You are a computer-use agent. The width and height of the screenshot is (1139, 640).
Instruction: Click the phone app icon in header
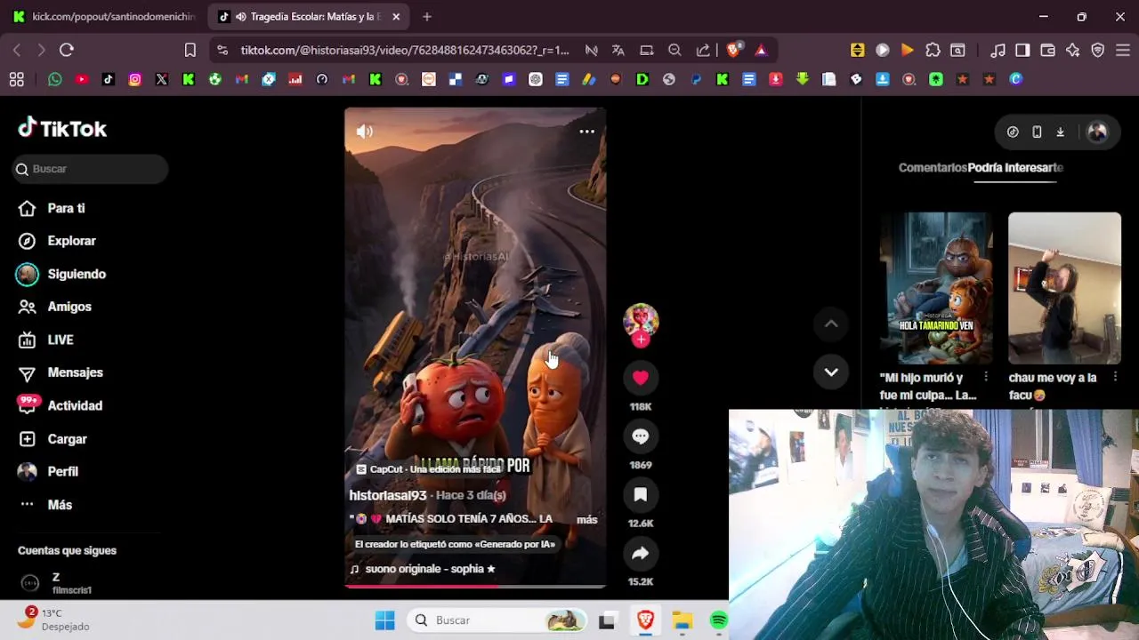click(x=1037, y=132)
